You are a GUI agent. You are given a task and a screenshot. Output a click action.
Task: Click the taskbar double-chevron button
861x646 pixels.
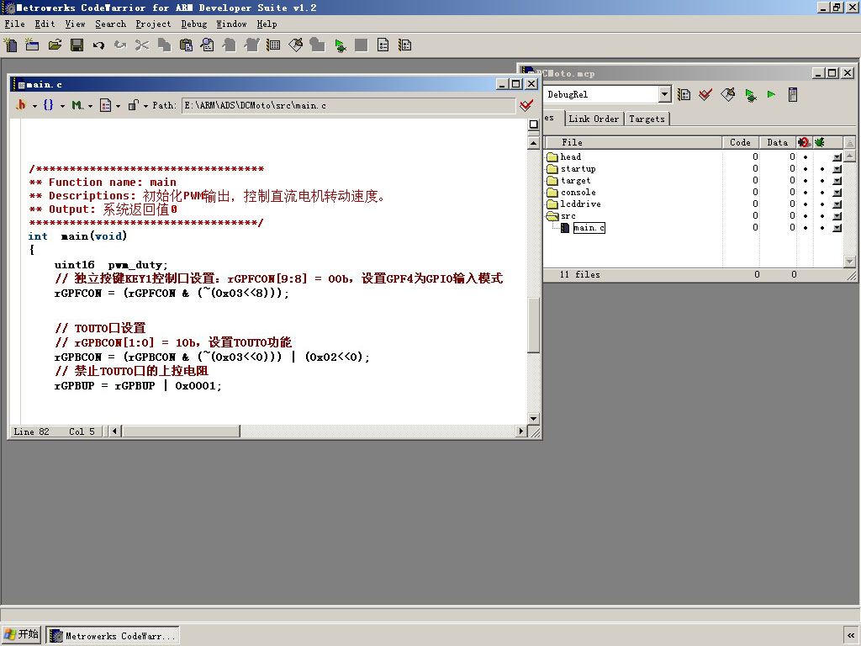[x=851, y=635]
